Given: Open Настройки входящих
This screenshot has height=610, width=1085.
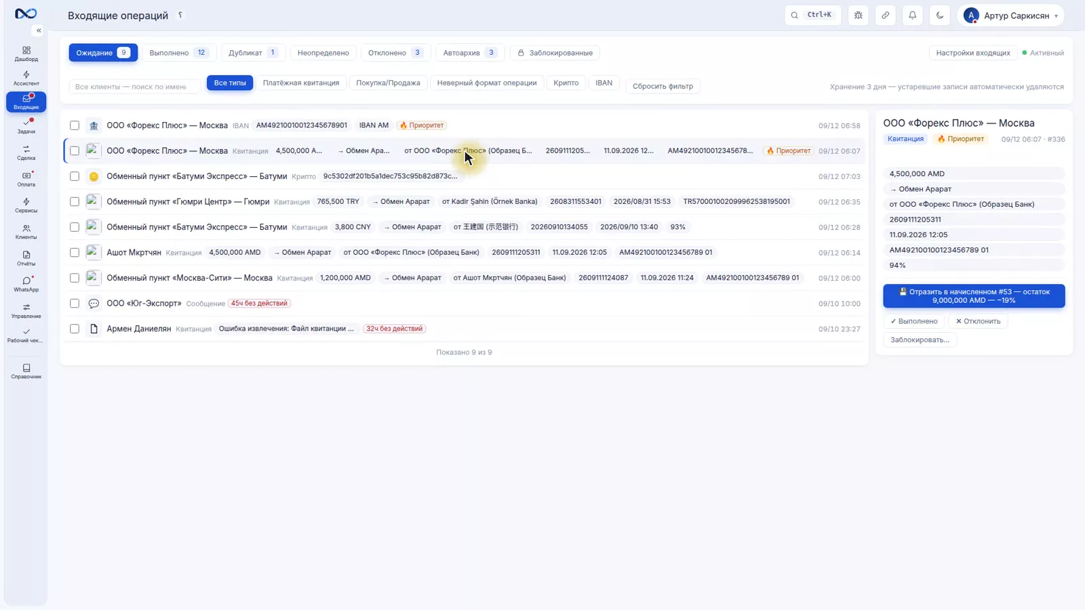Looking at the screenshot, I should 973,53.
